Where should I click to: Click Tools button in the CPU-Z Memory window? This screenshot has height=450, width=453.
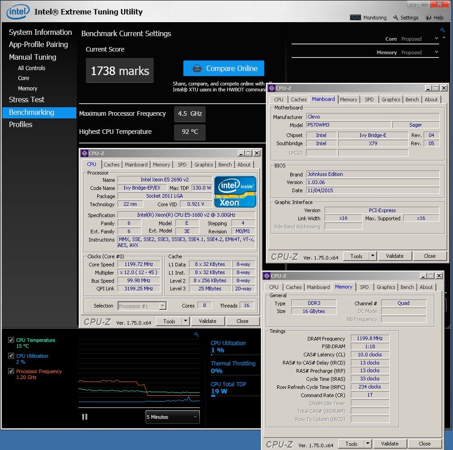coord(351,444)
